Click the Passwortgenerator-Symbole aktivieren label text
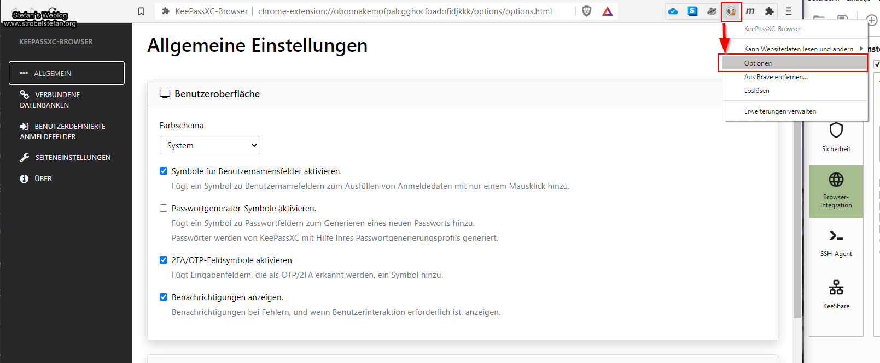880x363 pixels. click(244, 209)
